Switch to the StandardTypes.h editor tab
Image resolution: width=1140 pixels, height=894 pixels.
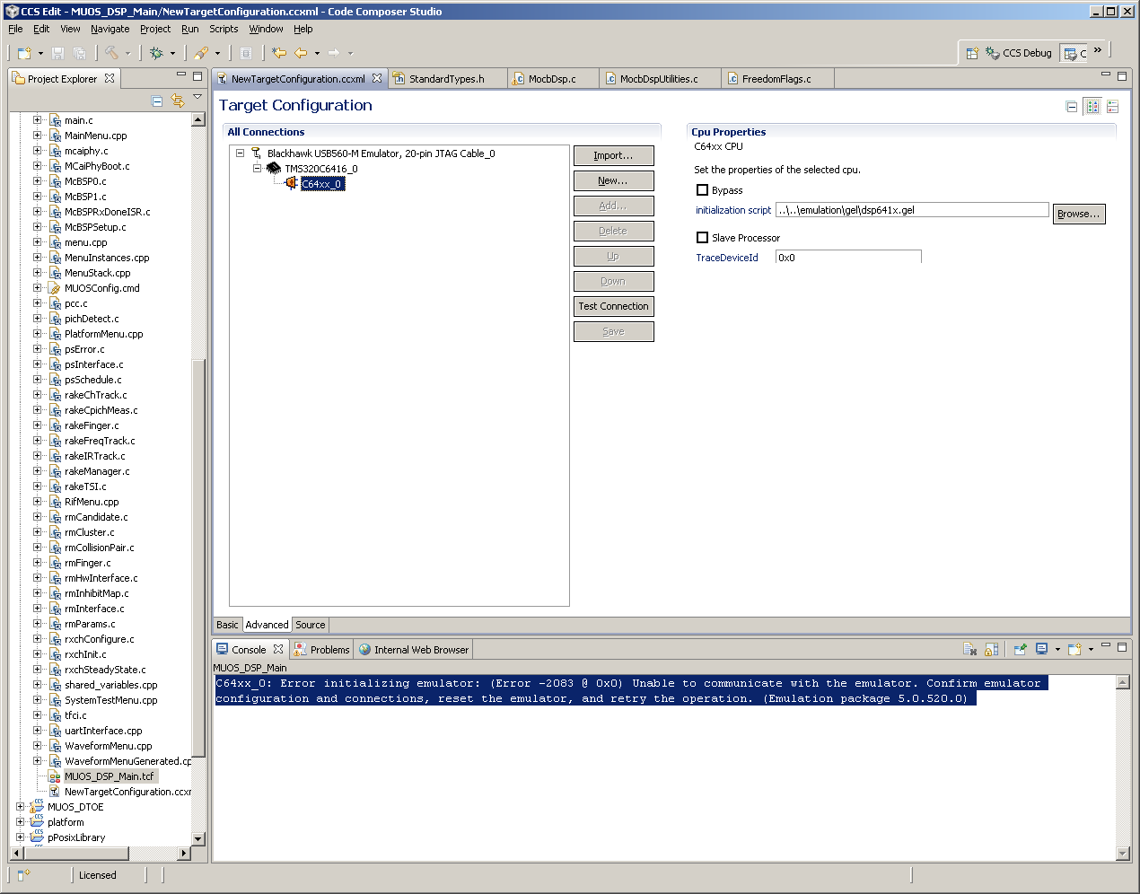point(446,79)
